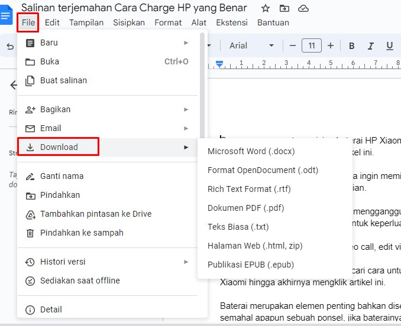The width and height of the screenshot is (401, 326).
Task: Expand the Histori versi submenu arrow
Action: tap(186, 262)
